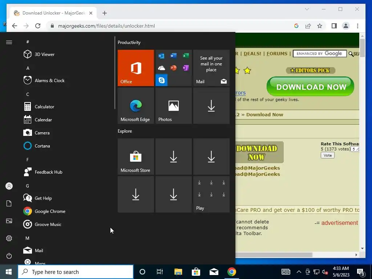Open the DEALS! menu link

252,54
